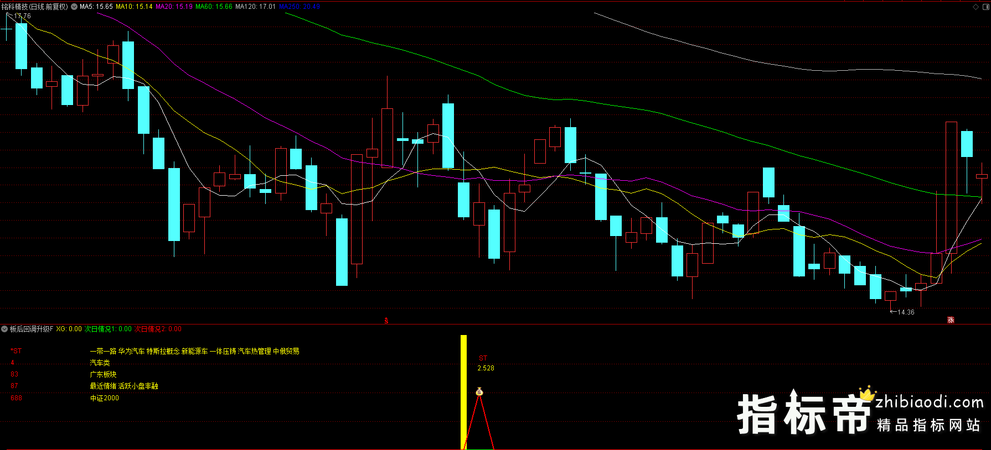This screenshot has width=991, height=450.
Task: Click the last candlestick at the right edge
Action: click(982, 177)
